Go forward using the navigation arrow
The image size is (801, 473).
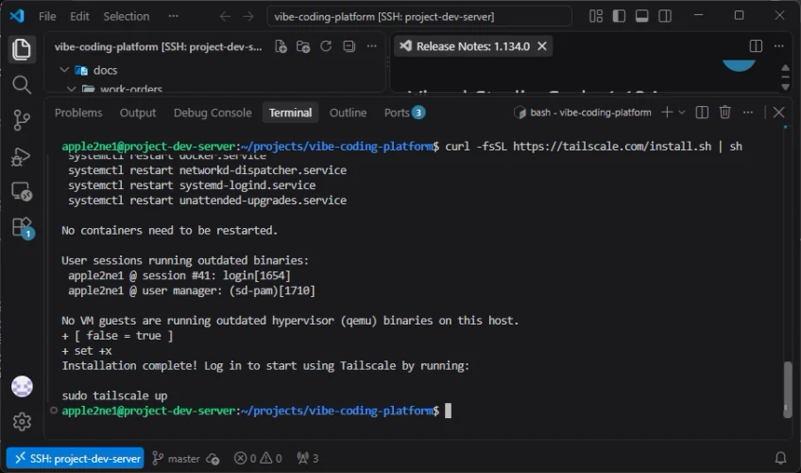point(248,17)
